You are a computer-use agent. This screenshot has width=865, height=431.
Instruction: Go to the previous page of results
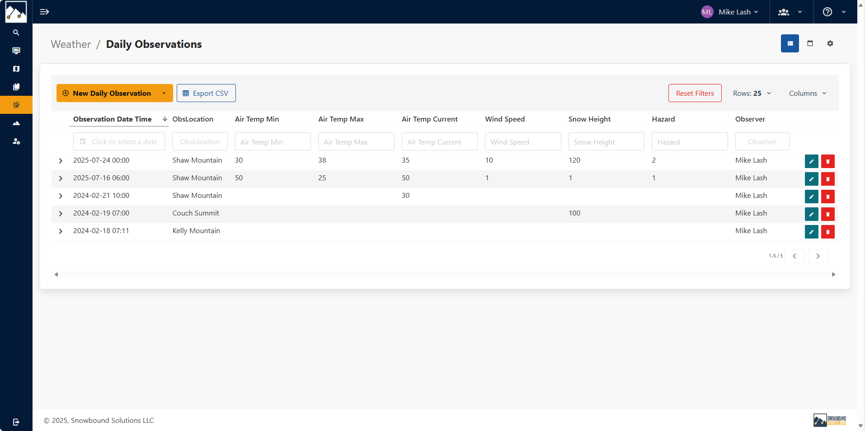(x=794, y=256)
